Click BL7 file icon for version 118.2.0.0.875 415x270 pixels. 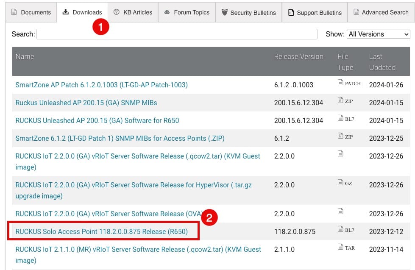coord(340,229)
